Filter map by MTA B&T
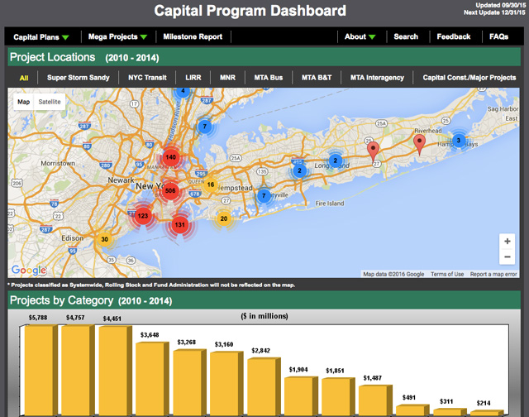The width and height of the screenshot is (529, 417). pos(317,78)
